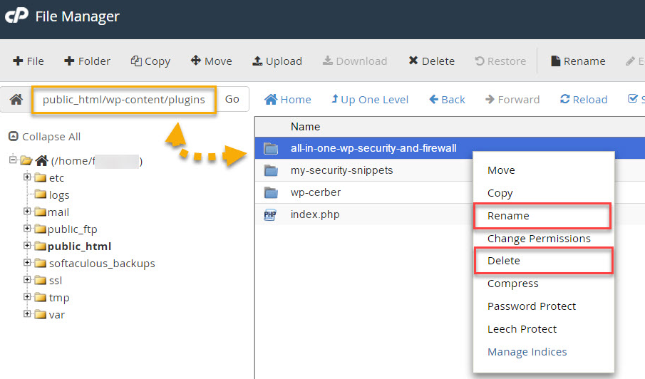Viewport: 645px width, 379px height.
Task: Expand the etc folder node
Action: pos(27,177)
